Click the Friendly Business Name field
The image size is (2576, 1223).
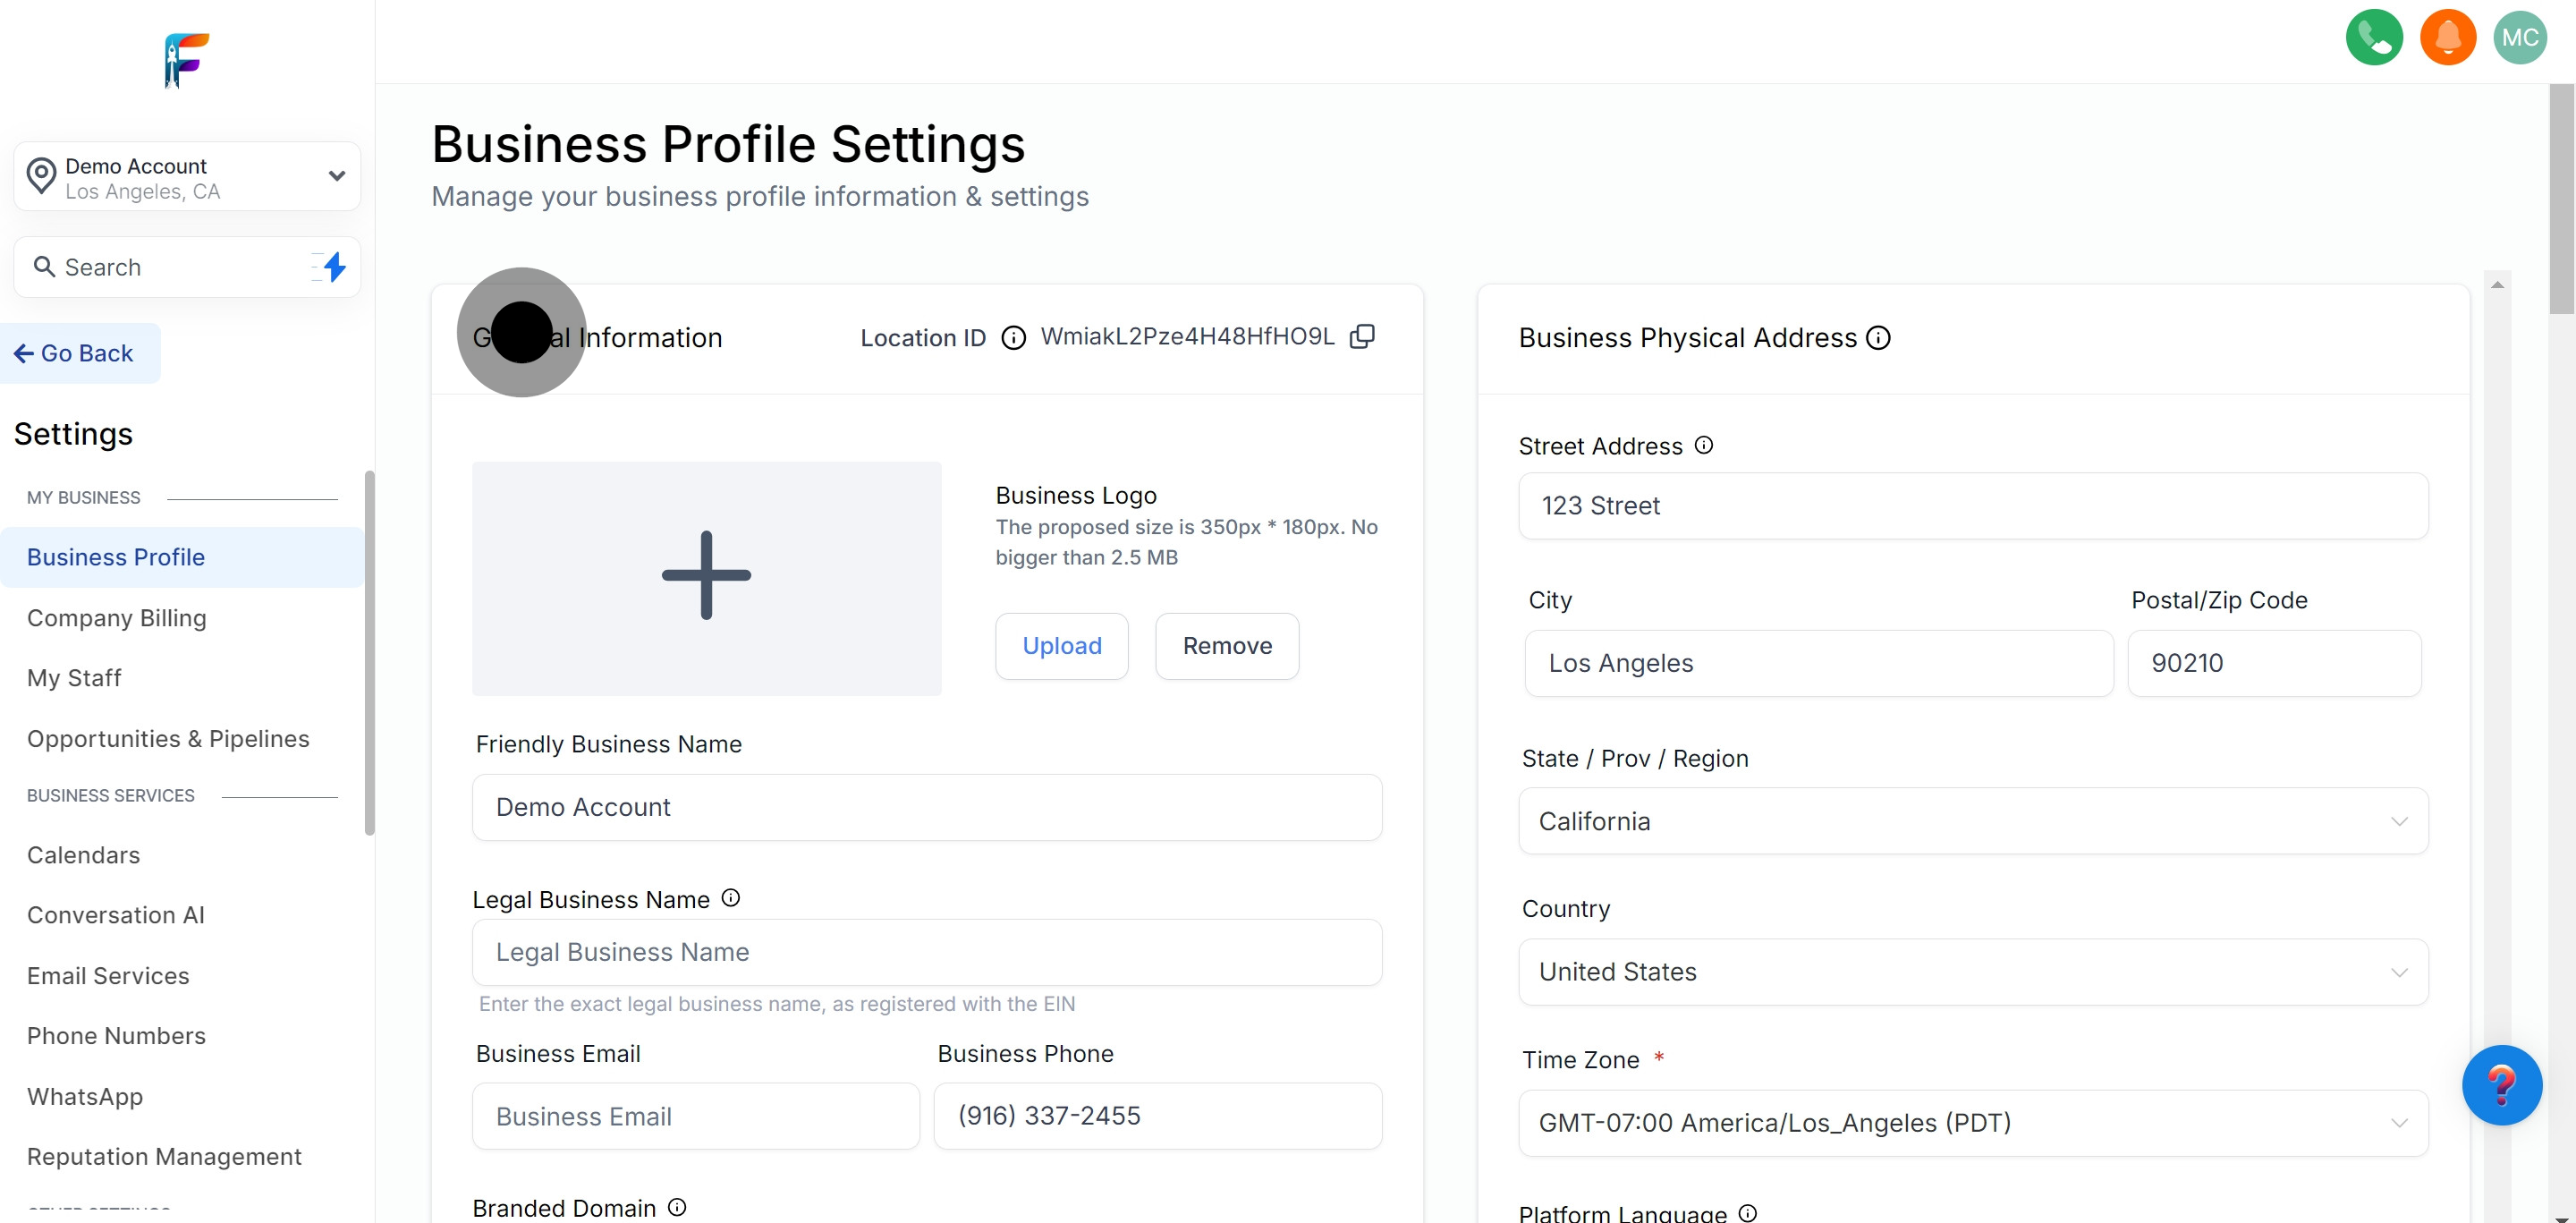point(926,807)
